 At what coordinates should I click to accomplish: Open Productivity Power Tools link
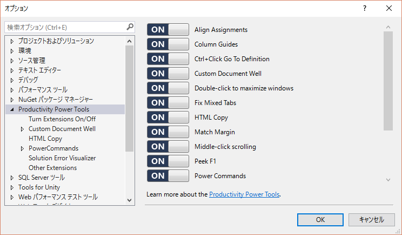click(244, 194)
